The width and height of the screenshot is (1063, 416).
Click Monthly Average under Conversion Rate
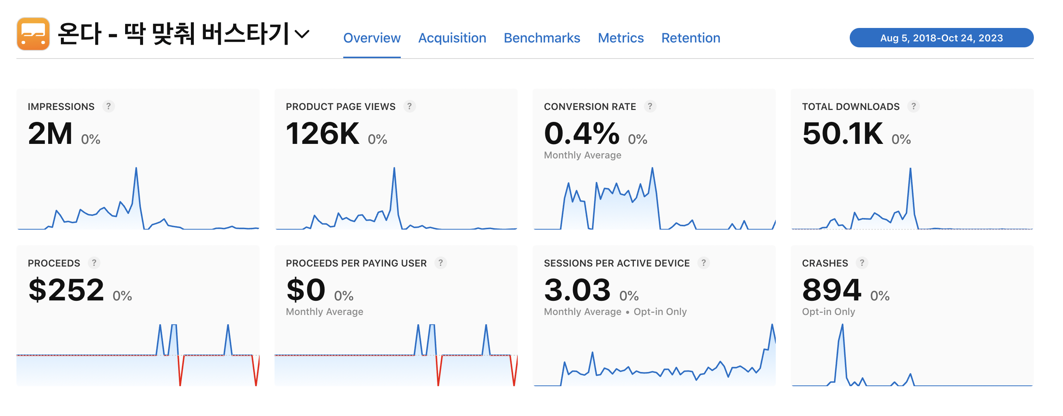pos(582,155)
